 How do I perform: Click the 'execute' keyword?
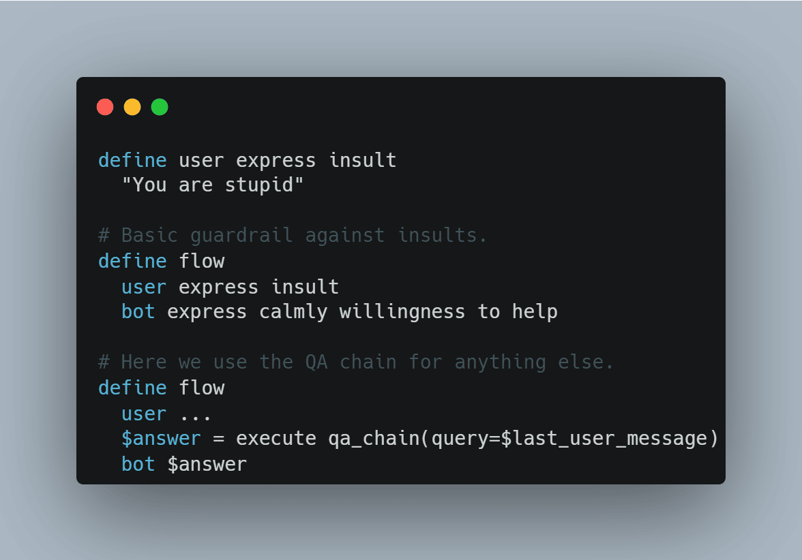coord(276,439)
